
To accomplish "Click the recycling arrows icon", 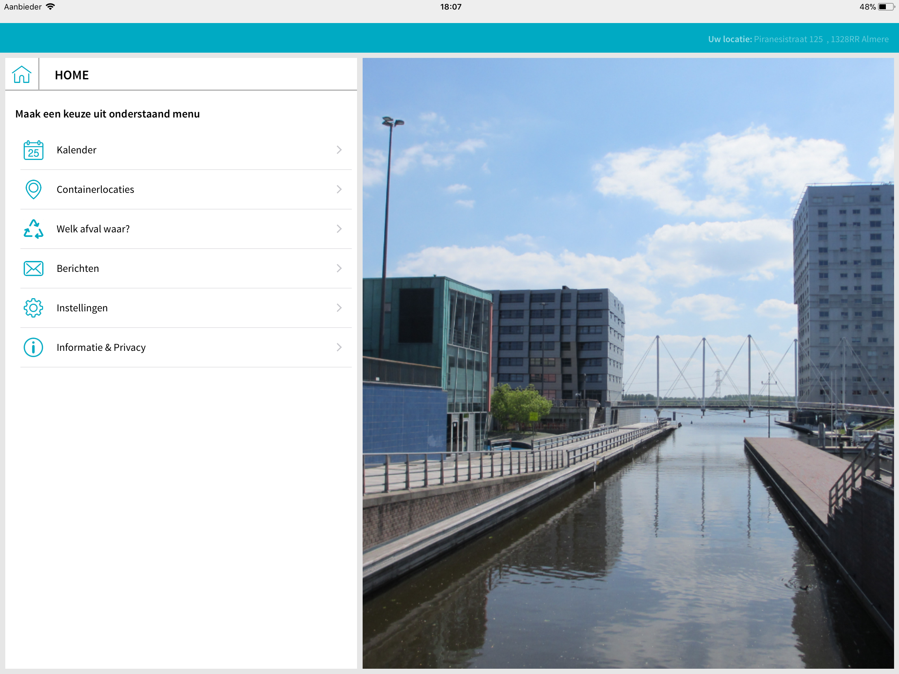I will [x=33, y=229].
